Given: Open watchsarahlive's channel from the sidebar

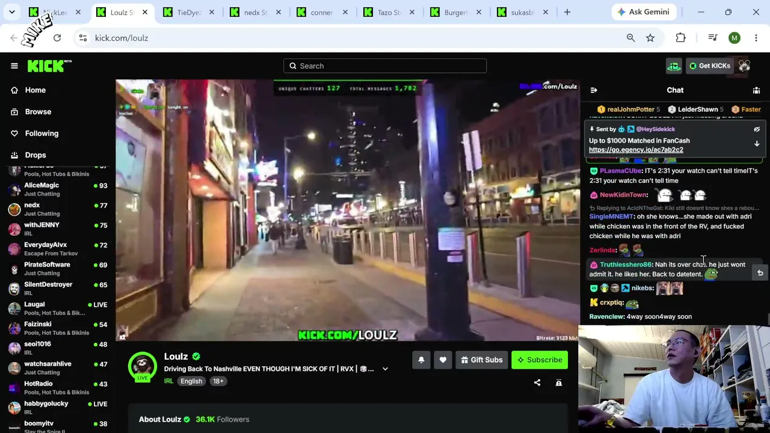Looking at the screenshot, I should [58, 368].
